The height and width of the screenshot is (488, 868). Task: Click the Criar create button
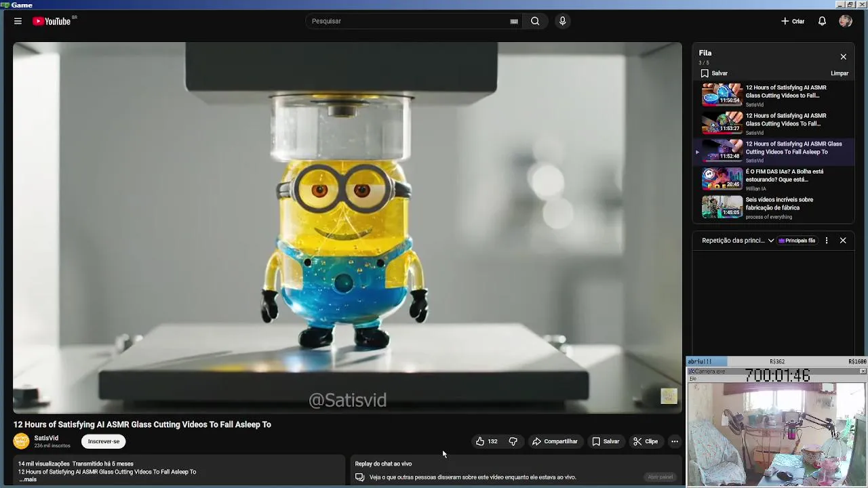[x=793, y=21]
